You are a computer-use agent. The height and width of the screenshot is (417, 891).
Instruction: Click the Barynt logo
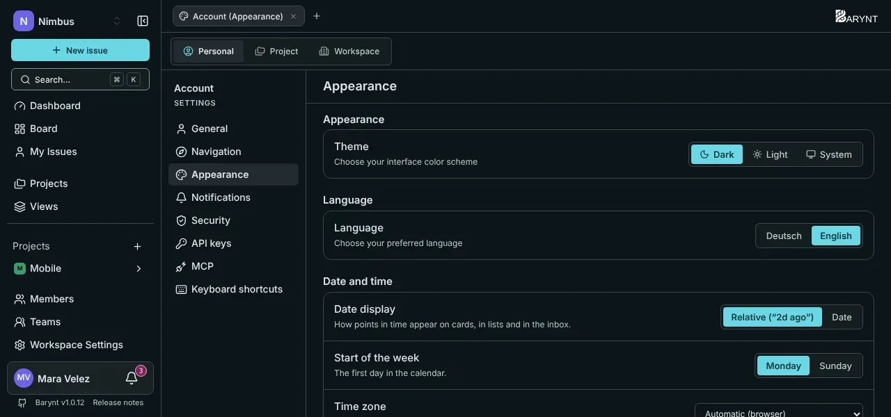point(856,17)
